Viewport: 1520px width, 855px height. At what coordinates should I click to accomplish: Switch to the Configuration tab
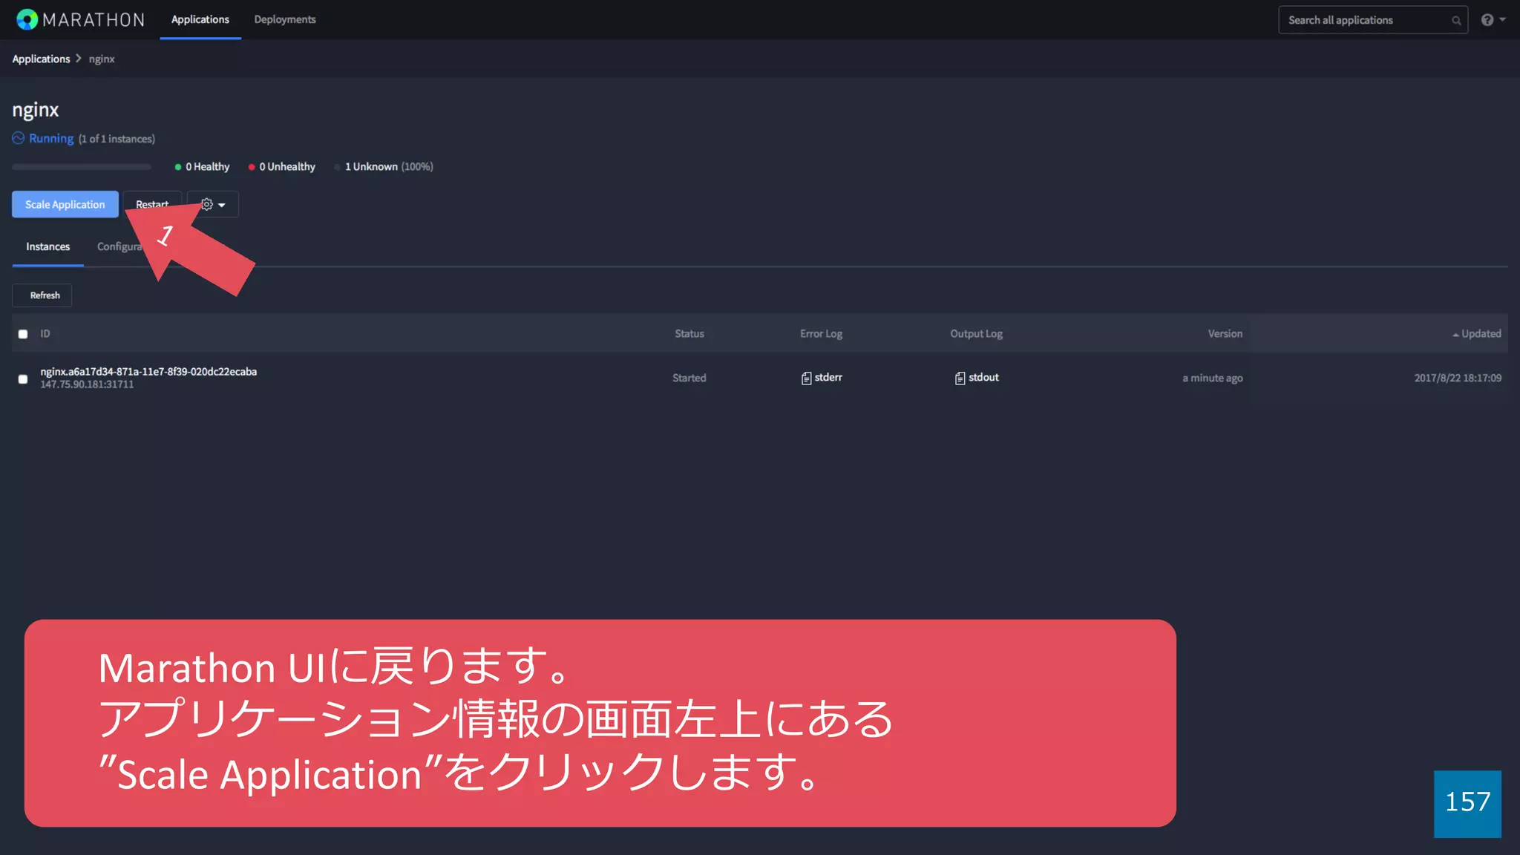click(119, 246)
